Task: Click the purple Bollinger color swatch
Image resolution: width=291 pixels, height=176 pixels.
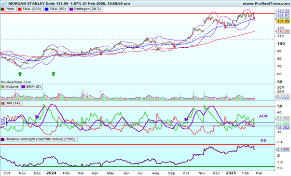Action: pos(71,9)
